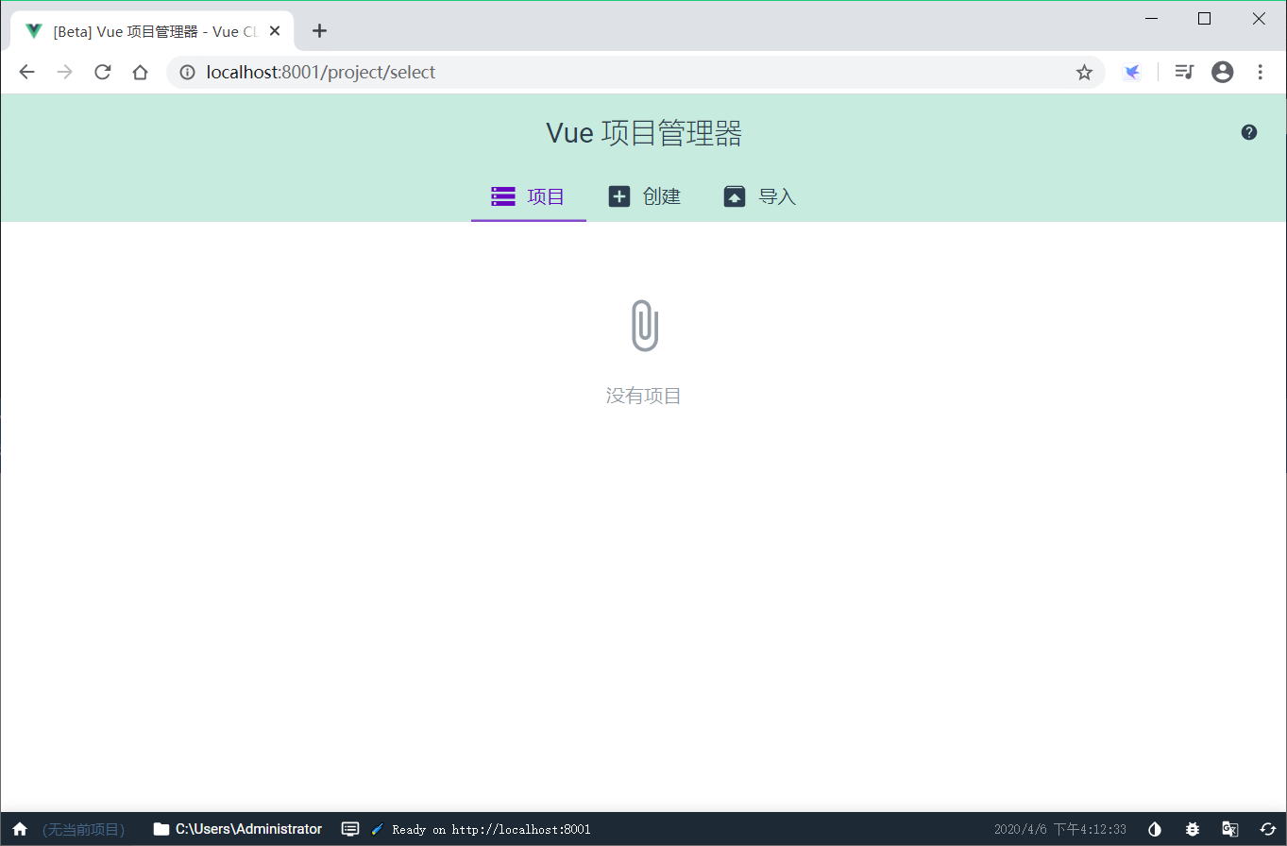This screenshot has width=1287, height=846.
Task: Click the reset plugin API sync icon
Action: (x=1268, y=829)
